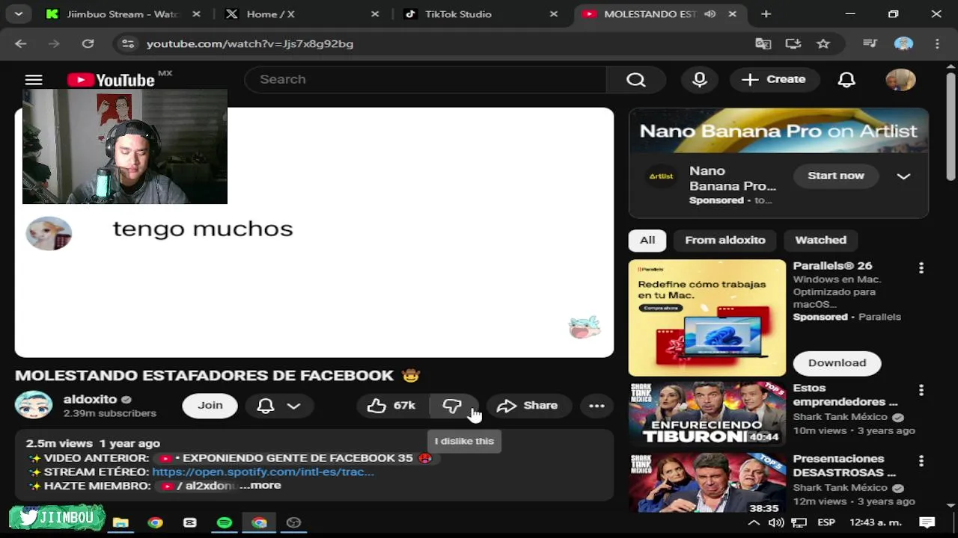Open ENFURECIENDO TIBURONES video thumbnail

707,413
